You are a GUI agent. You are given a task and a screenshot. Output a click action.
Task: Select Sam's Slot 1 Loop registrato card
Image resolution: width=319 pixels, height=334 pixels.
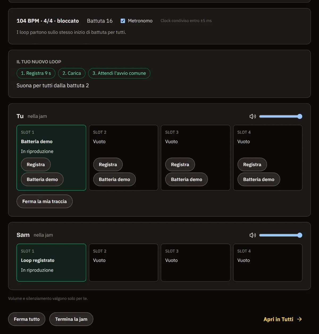[51, 263]
